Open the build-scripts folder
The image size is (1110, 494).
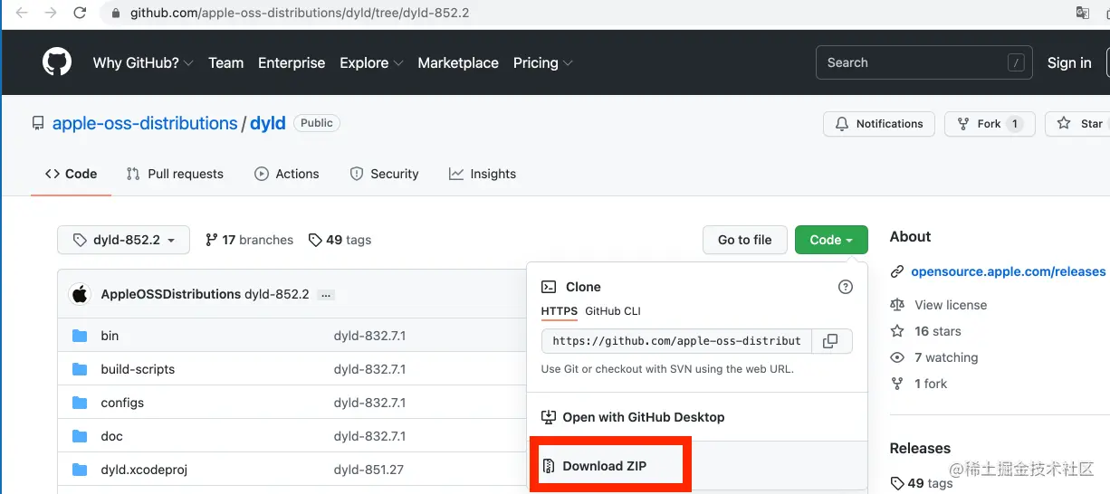(138, 369)
